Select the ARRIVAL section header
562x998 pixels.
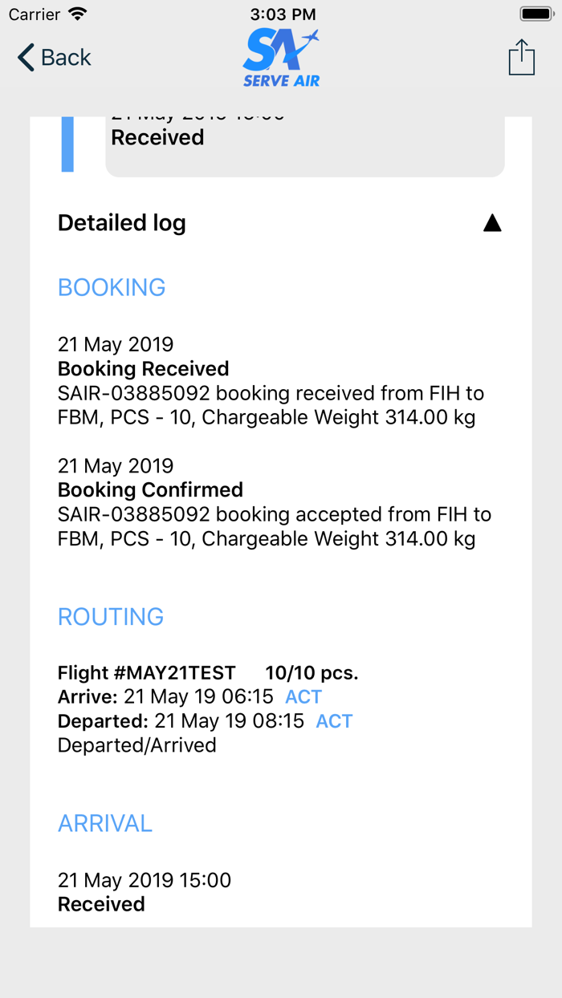click(x=105, y=823)
